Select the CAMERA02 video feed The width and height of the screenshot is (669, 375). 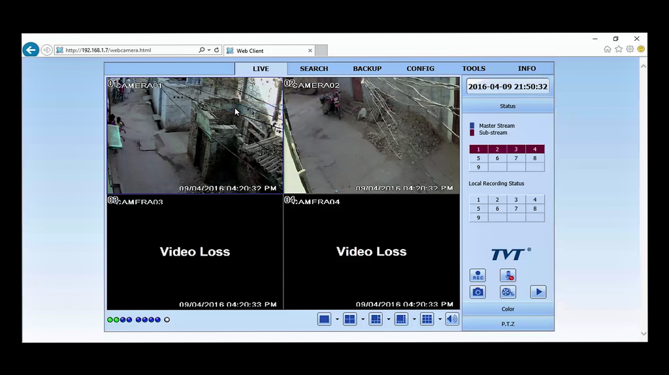pyautogui.click(x=371, y=136)
